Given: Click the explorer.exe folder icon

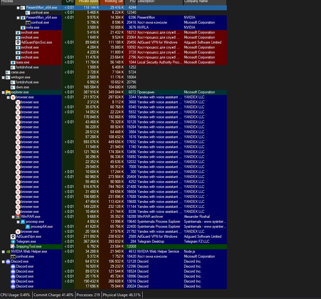Looking at the screenshot, I should click(x=8, y=92).
